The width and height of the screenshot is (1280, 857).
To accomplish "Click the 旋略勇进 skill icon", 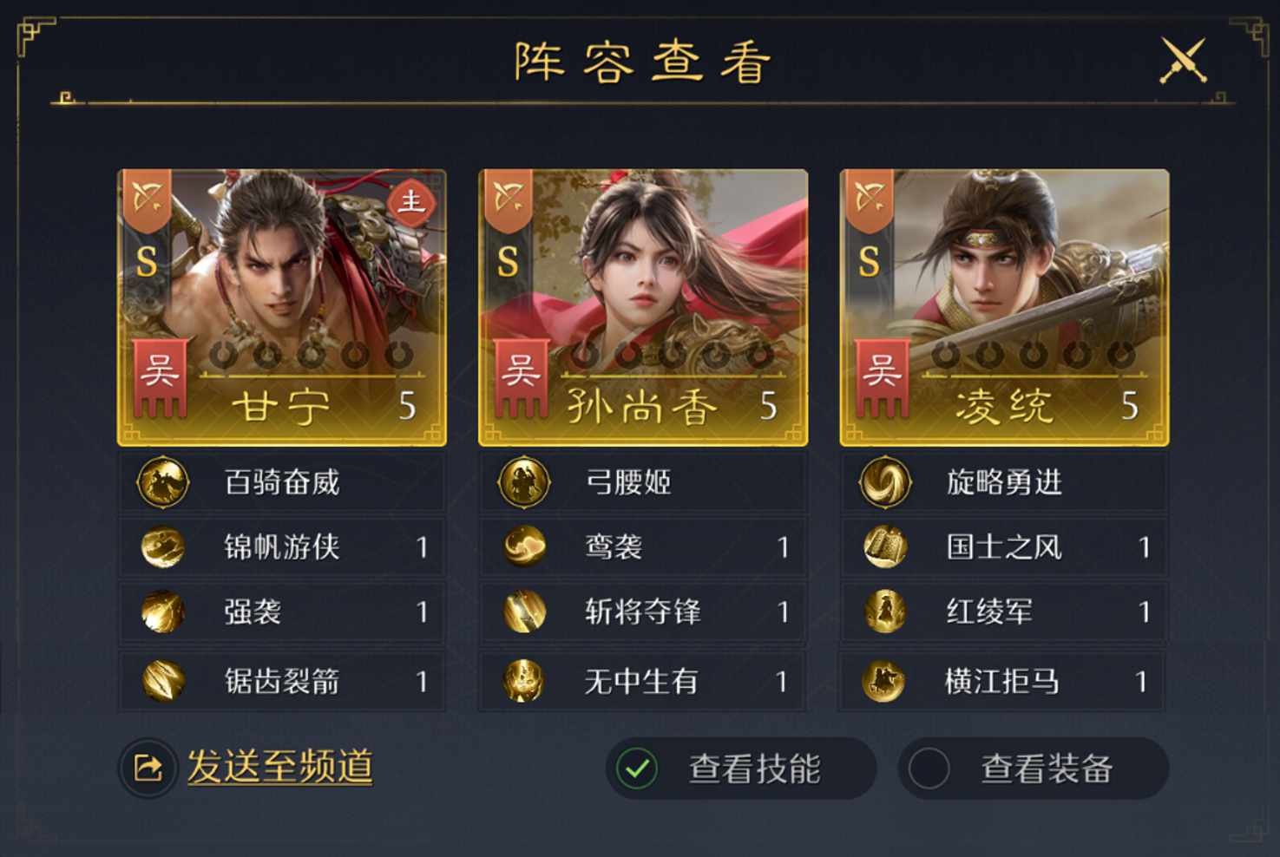I will click(885, 482).
